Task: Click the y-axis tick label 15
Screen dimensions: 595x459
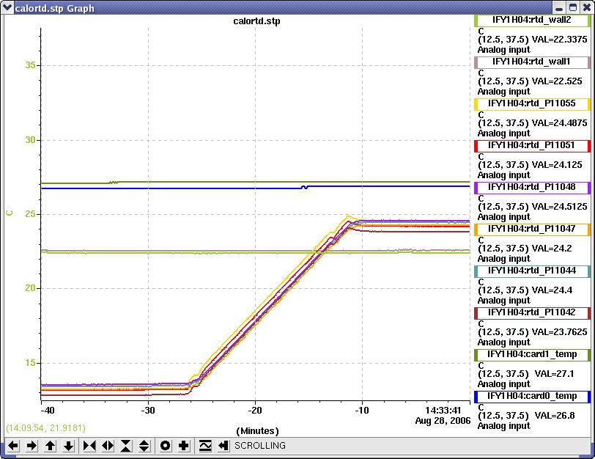Action: [x=30, y=362]
